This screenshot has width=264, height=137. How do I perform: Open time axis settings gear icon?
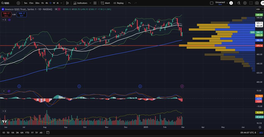pos(260,127)
